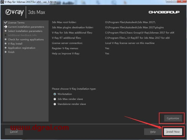Choose the Standalone render slave option
Image resolution: width=187 pixels, height=140 pixels.
click(x=55, y=104)
